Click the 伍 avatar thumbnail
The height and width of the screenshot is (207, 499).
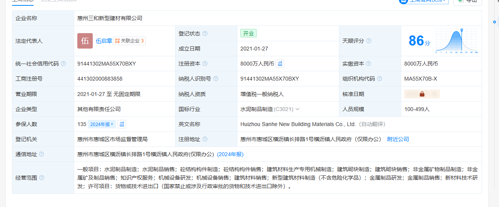(85, 41)
